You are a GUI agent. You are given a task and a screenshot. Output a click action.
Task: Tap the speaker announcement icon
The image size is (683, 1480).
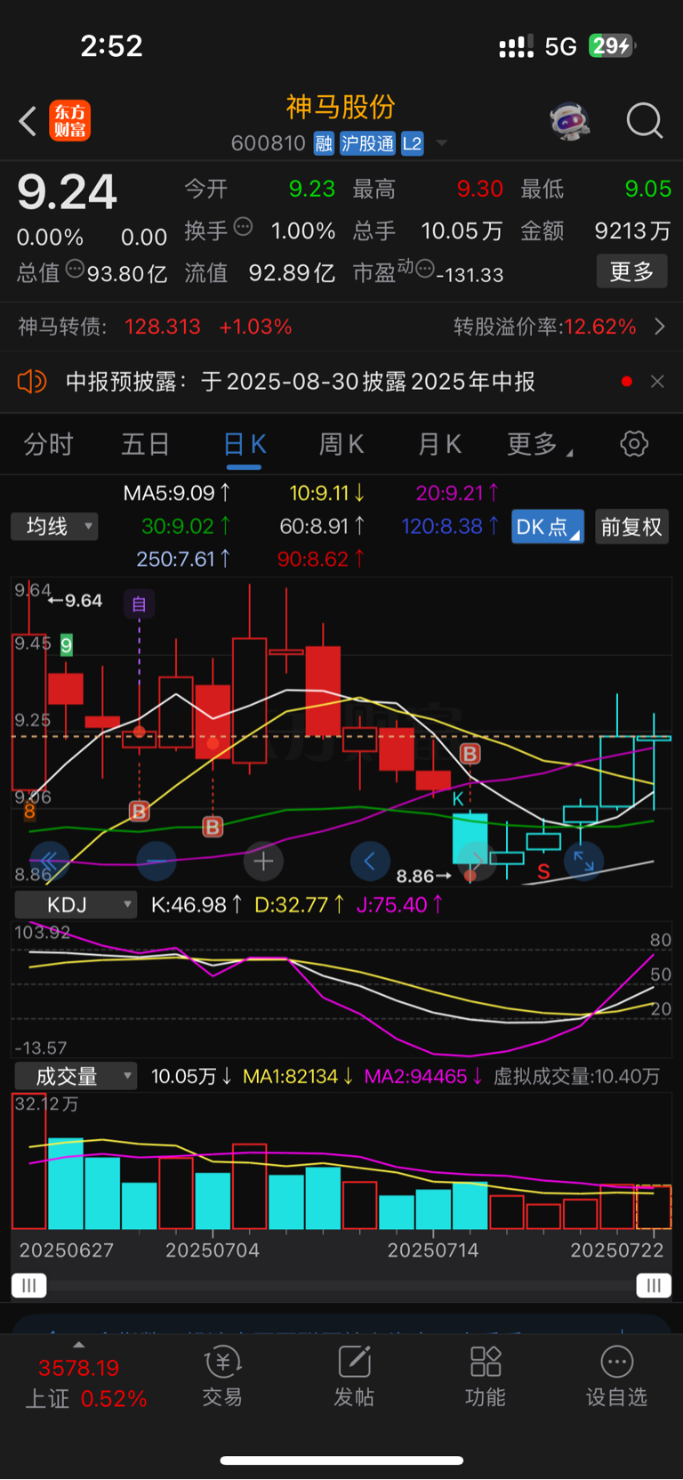pos(32,382)
